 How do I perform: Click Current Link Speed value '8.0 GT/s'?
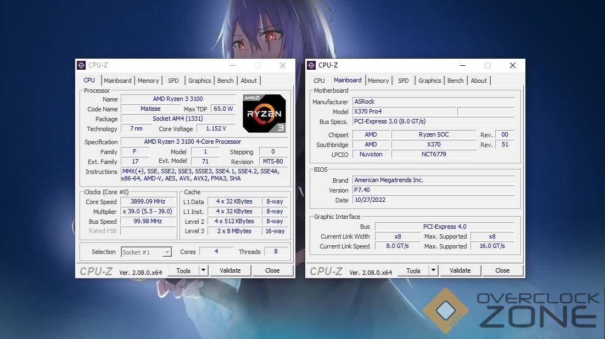[x=397, y=246]
